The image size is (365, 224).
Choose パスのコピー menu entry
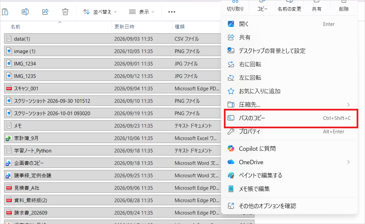289,118
